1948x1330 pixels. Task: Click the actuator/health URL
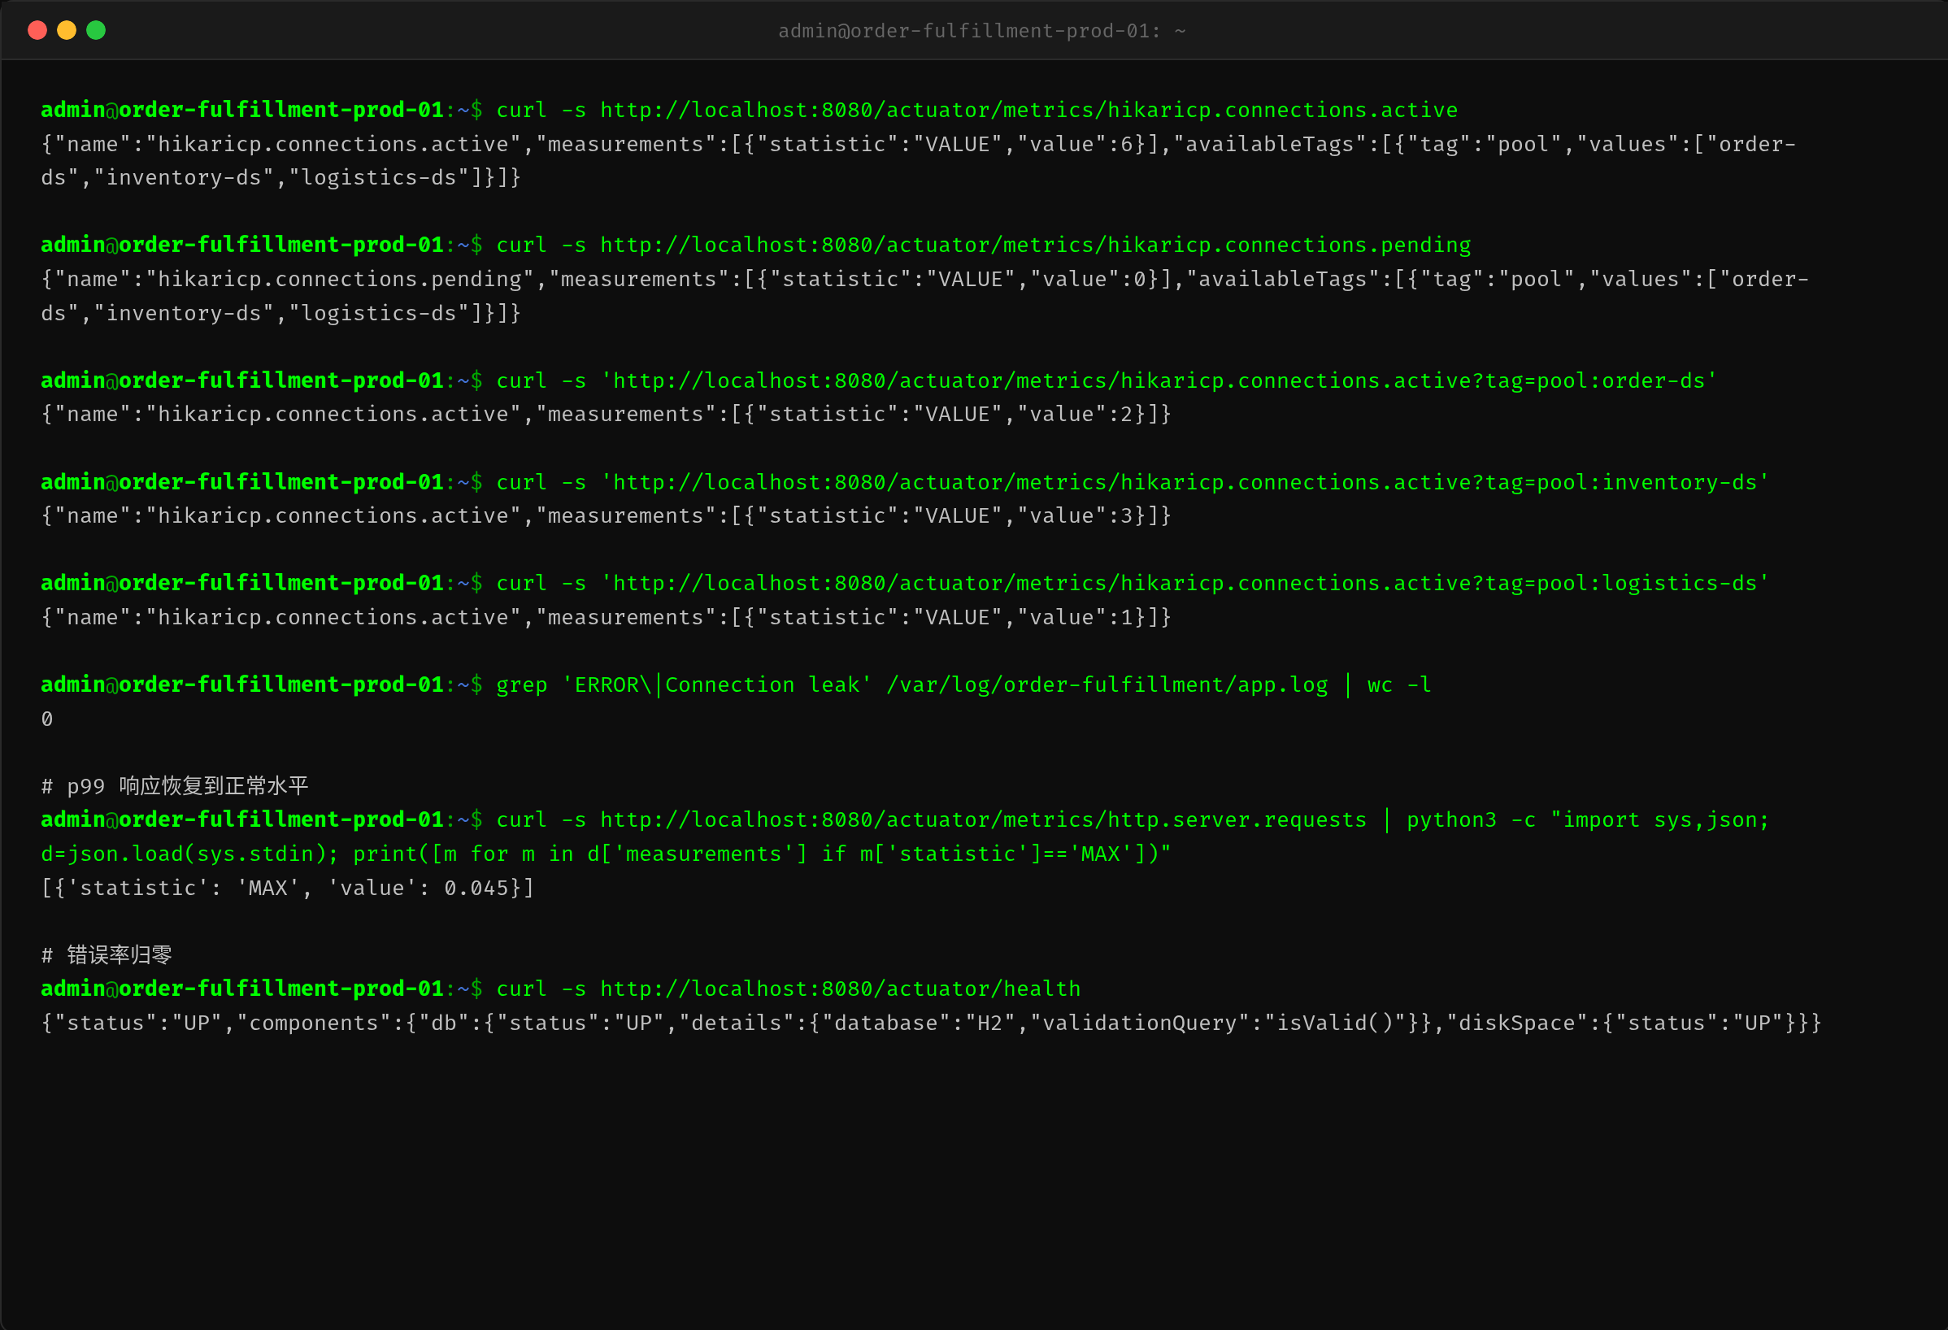click(x=840, y=989)
